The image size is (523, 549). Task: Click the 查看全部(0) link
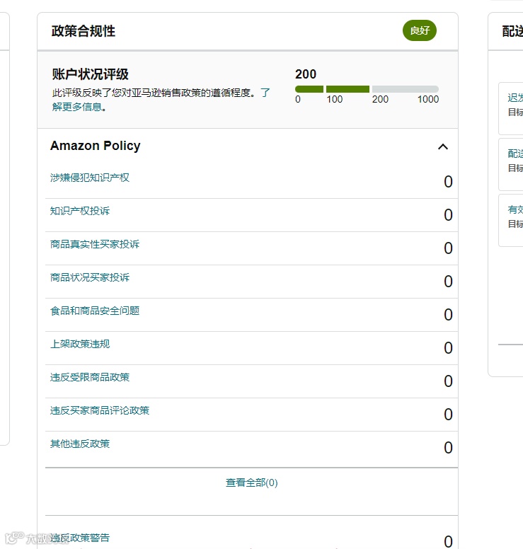click(251, 482)
